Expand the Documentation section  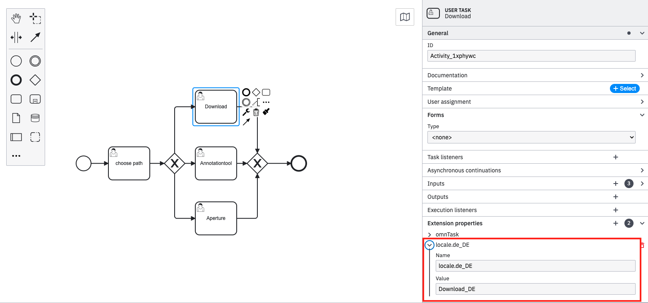[x=534, y=75]
